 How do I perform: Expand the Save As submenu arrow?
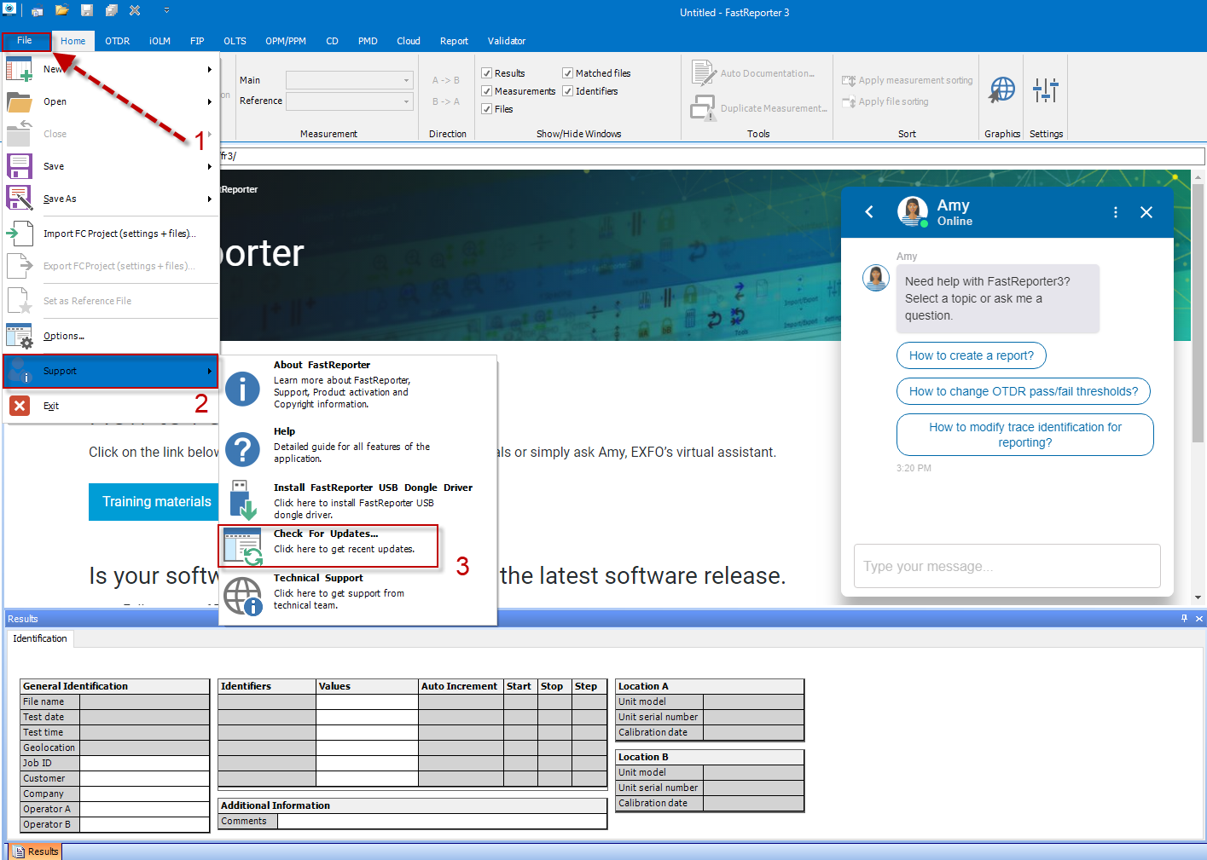coord(210,199)
